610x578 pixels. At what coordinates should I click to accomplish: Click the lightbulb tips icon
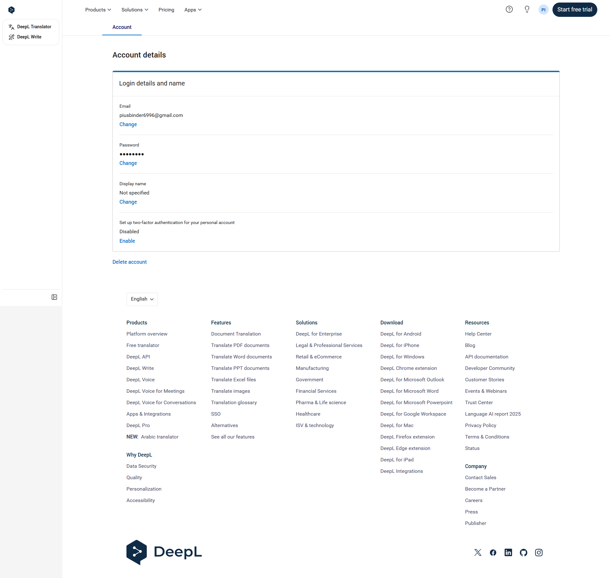coord(527,10)
